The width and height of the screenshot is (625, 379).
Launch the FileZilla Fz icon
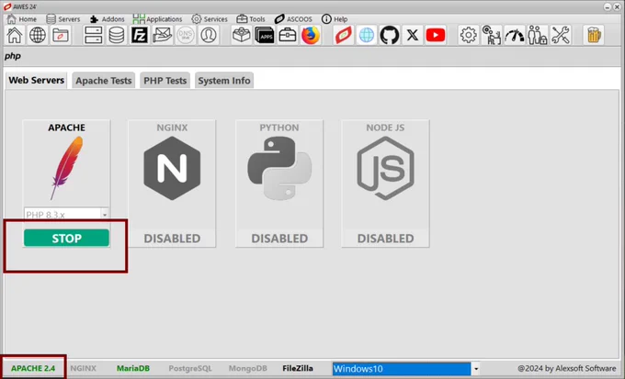pos(140,35)
